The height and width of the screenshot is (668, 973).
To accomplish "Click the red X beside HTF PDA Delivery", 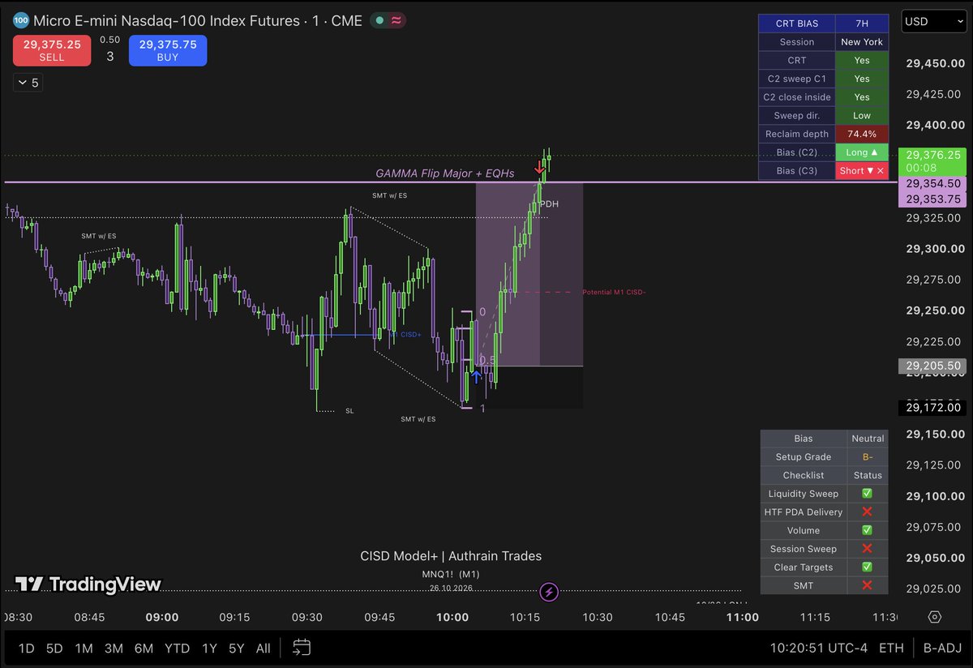I will click(867, 512).
